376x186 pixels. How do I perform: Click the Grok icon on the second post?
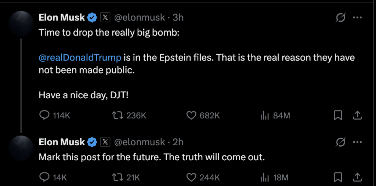click(341, 142)
